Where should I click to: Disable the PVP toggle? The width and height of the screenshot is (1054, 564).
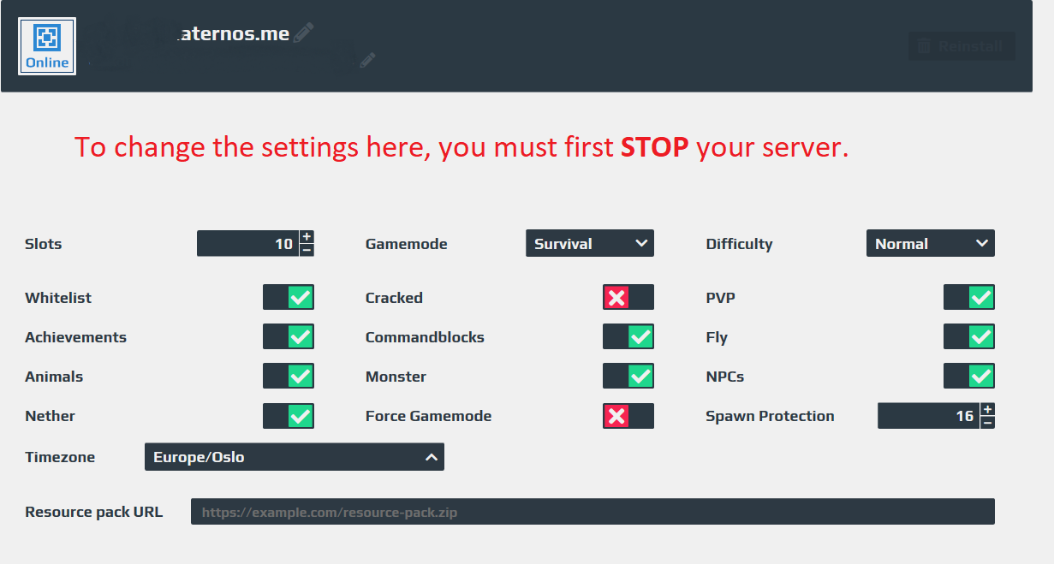point(969,298)
